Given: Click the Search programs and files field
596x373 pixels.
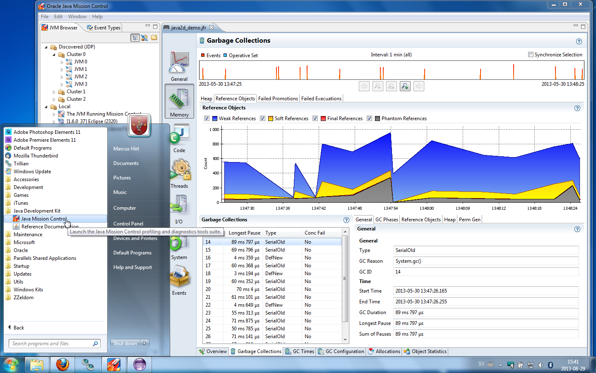Looking at the screenshot, I should pyautogui.click(x=50, y=344).
